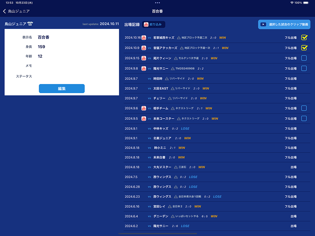This screenshot has height=236, width=315.
Task: Click YouTube icon on 尾片クィーン match
Action: tap(144, 58)
